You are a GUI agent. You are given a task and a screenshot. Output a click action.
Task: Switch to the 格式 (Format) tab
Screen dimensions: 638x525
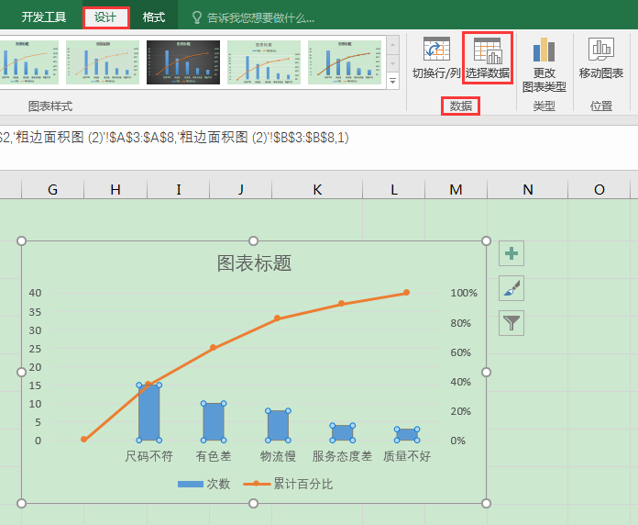(x=154, y=17)
